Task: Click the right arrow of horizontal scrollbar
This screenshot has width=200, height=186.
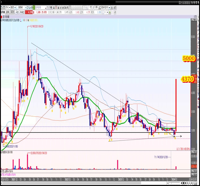Action: point(168,183)
